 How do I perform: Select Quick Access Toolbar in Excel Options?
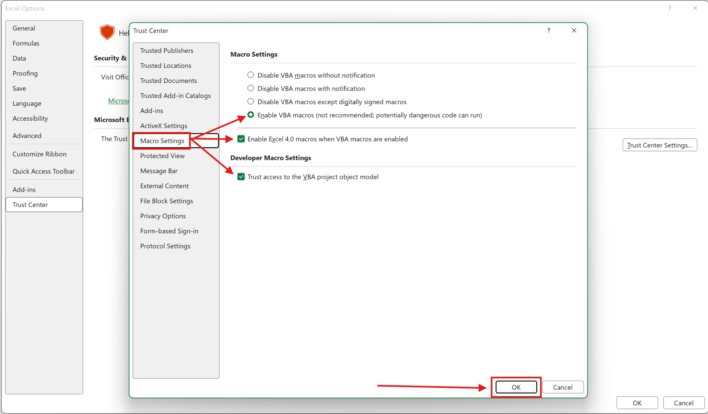pyautogui.click(x=44, y=171)
